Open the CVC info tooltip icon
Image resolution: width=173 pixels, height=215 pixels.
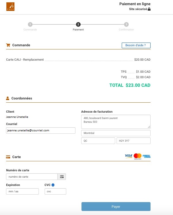click(53, 185)
